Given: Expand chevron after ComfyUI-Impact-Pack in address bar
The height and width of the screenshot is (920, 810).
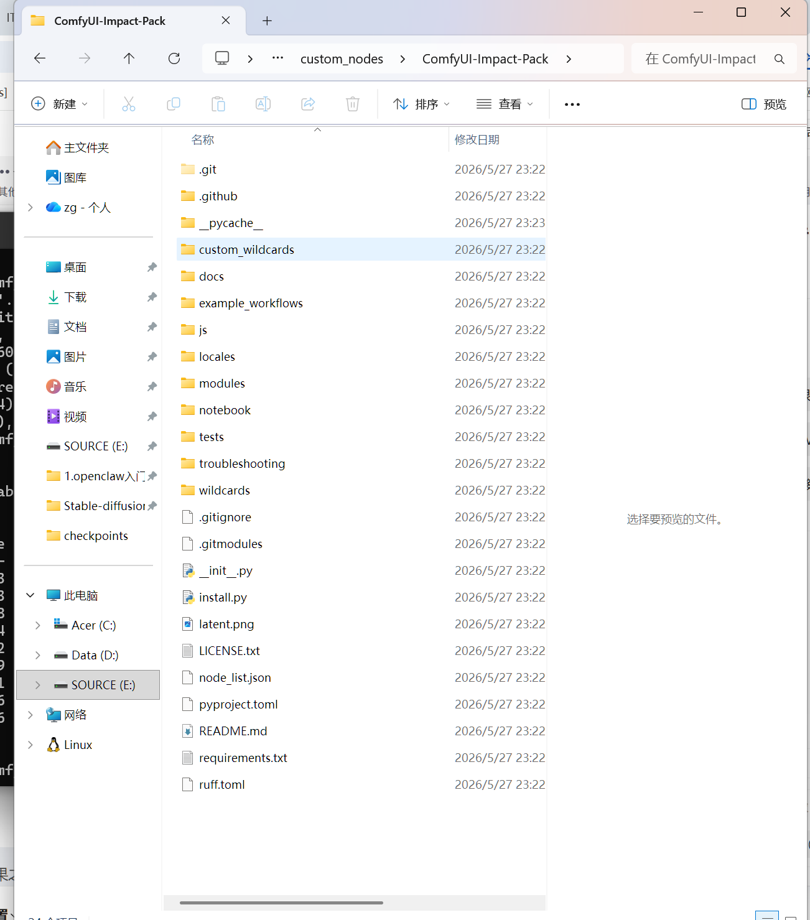Looking at the screenshot, I should [569, 59].
